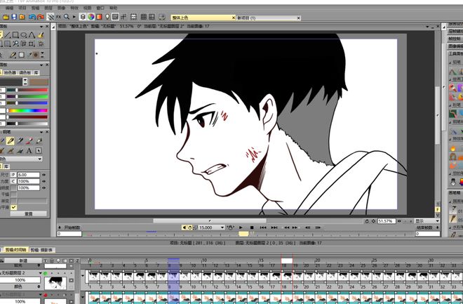The width and height of the screenshot is (463, 304).
Task: Select the ellipse shape tool
Action: click(x=24, y=35)
